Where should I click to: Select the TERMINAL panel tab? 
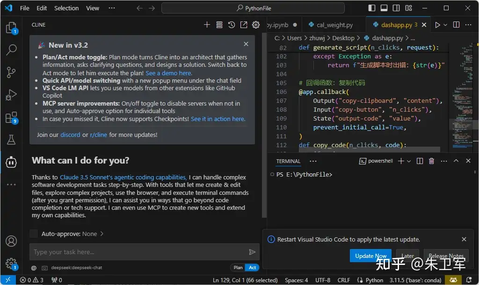pos(288,161)
